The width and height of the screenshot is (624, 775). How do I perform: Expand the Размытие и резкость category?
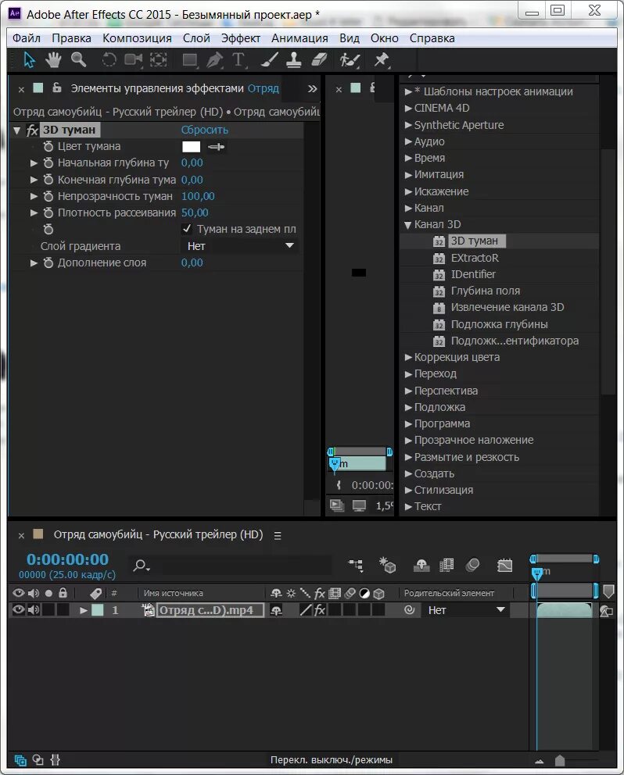pos(408,457)
